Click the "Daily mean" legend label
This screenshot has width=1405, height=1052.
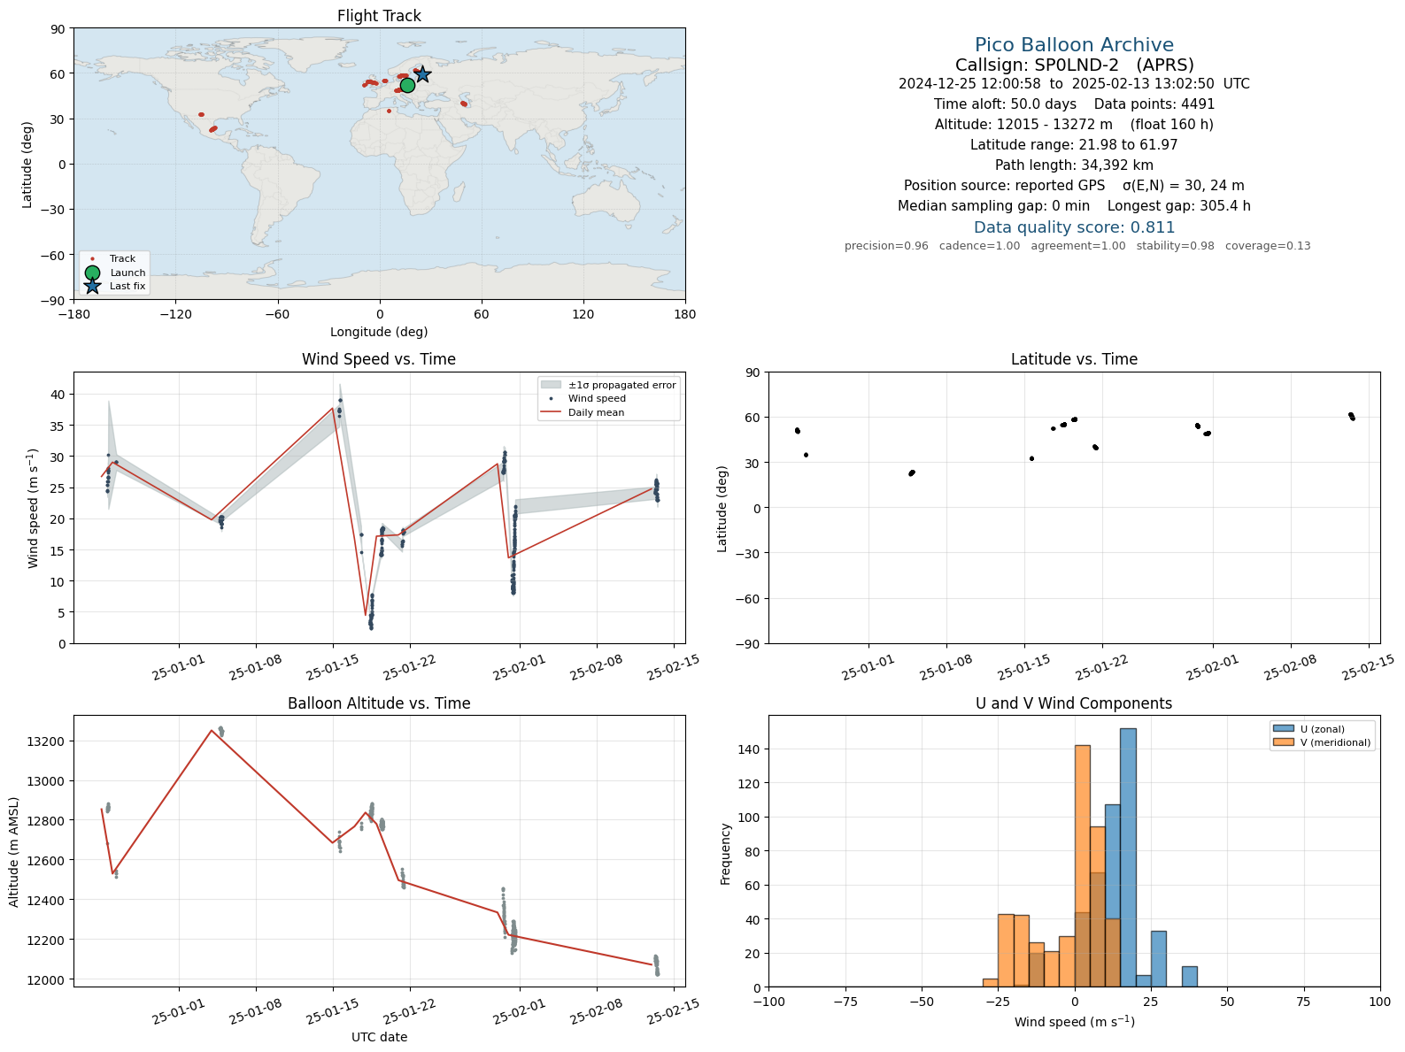point(596,412)
